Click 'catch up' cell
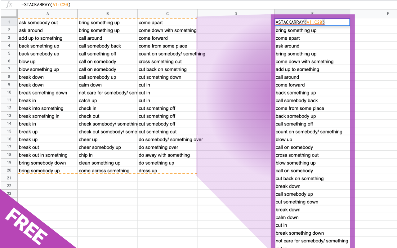The image size is (397, 248). (107, 100)
